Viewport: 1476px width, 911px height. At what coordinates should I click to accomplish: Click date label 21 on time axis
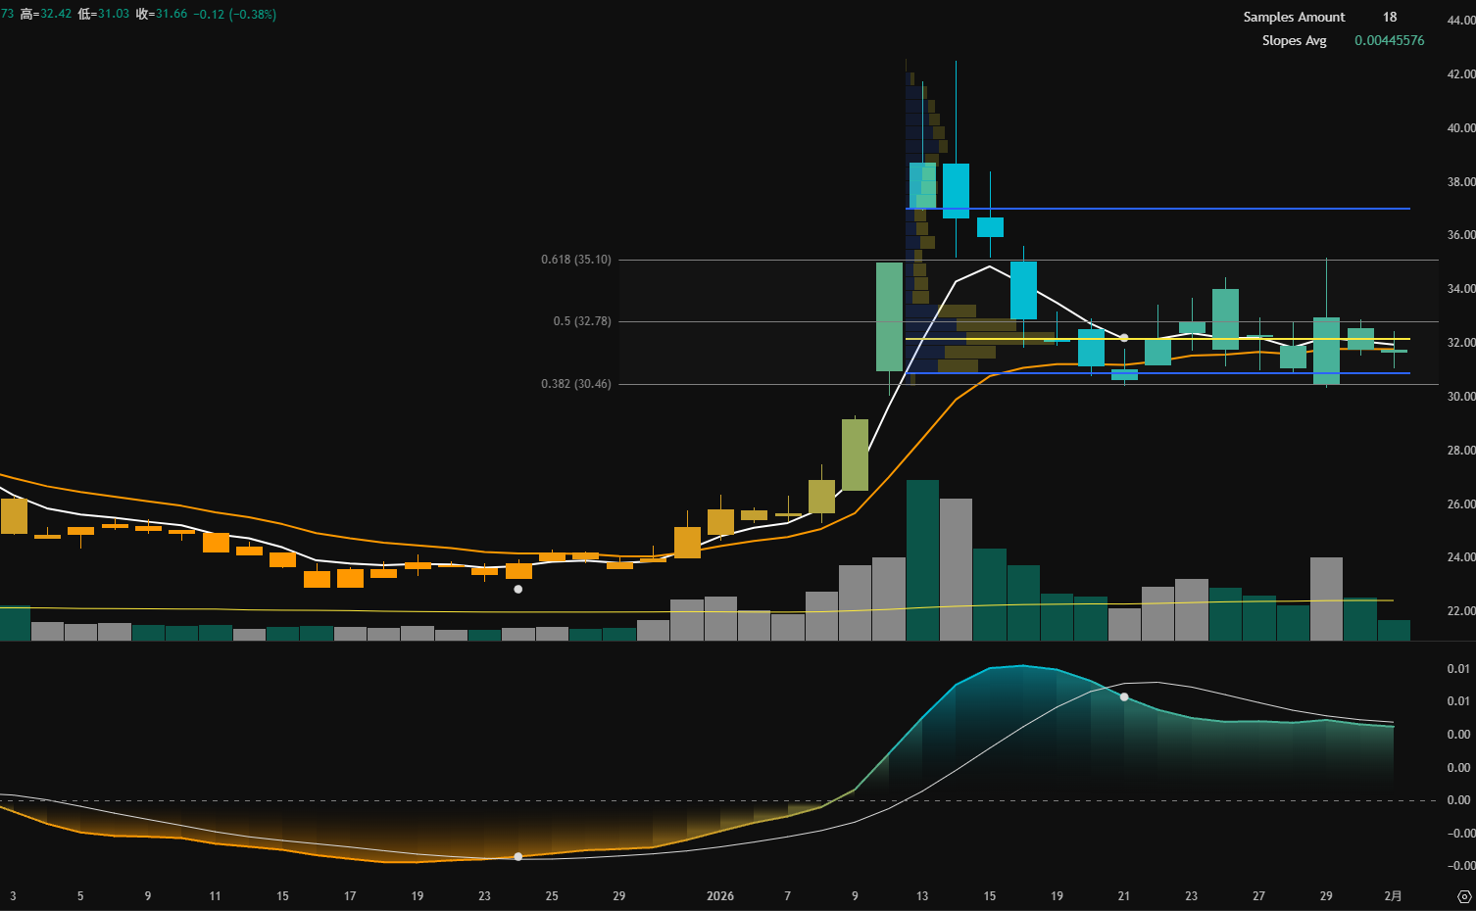(1124, 896)
